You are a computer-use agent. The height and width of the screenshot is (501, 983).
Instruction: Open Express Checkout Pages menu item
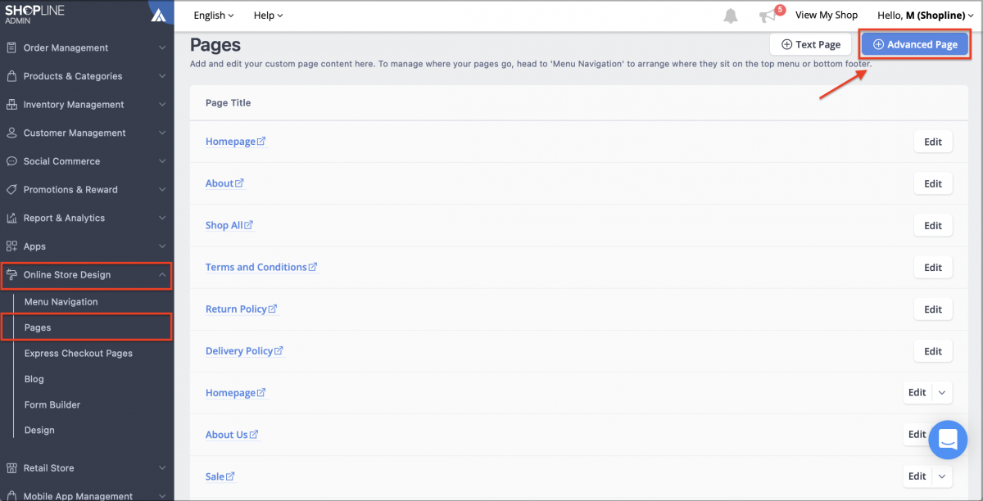[78, 354]
